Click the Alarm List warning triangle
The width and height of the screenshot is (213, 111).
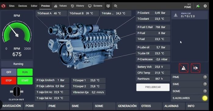176,15
